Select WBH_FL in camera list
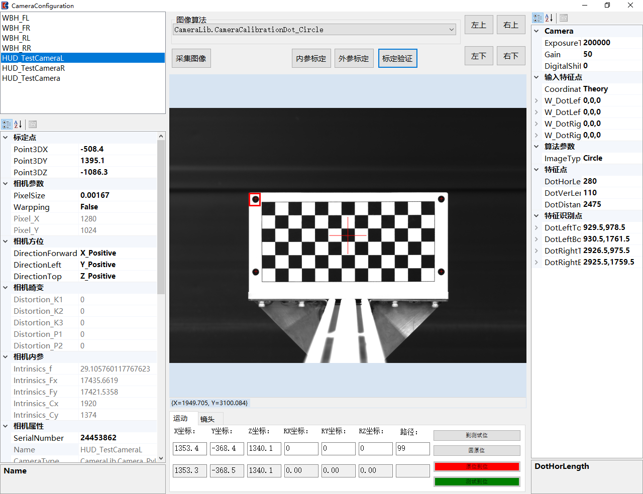This screenshot has height=494, width=643. pyautogui.click(x=83, y=18)
